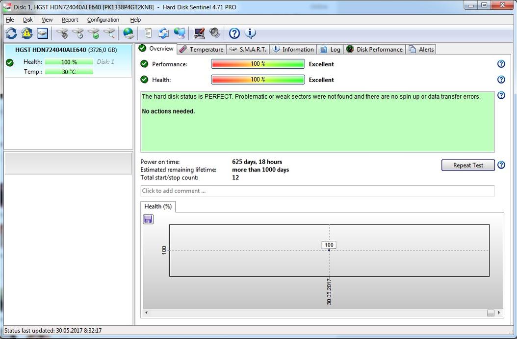The height and width of the screenshot is (339, 517).
Task: Click the Performance 100 % gradient bar
Action: [258, 64]
